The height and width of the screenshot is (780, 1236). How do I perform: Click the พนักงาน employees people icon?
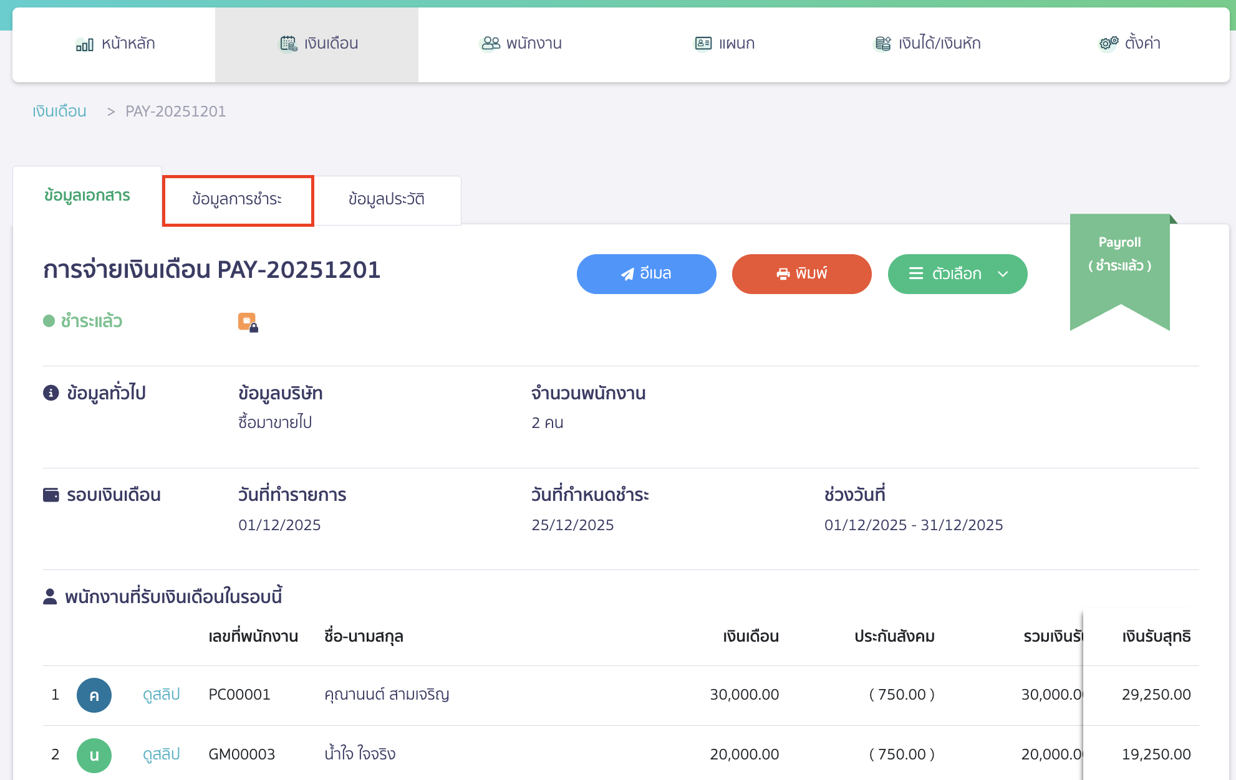click(x=491, y=43)
